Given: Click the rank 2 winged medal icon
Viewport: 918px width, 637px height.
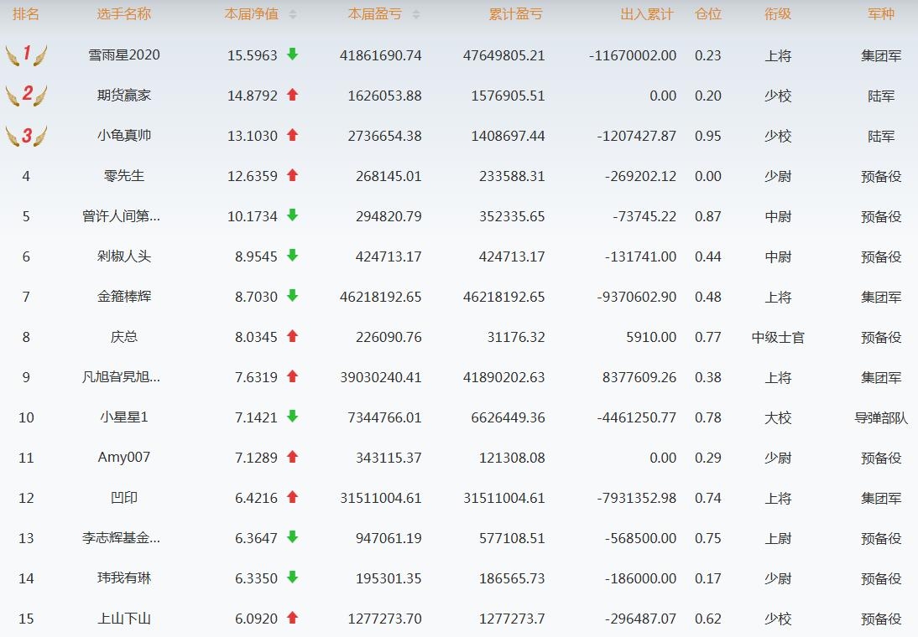Looking at the screenshot, I should point(26,96).
